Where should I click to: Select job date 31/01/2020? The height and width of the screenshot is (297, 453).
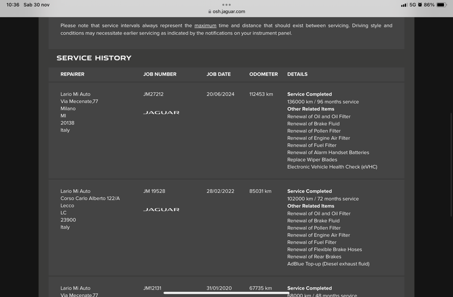click(x=219, y=288)
